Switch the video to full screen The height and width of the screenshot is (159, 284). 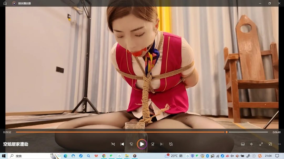[x=261, y=144]
